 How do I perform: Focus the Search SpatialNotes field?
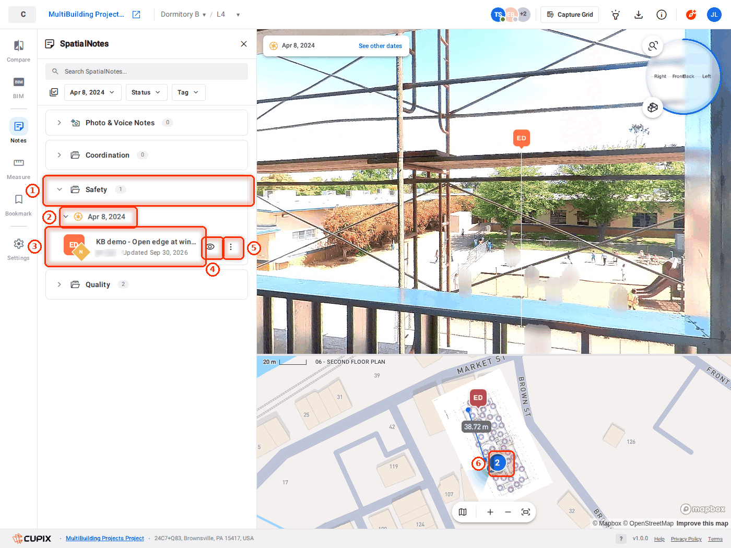coord(147,72)
